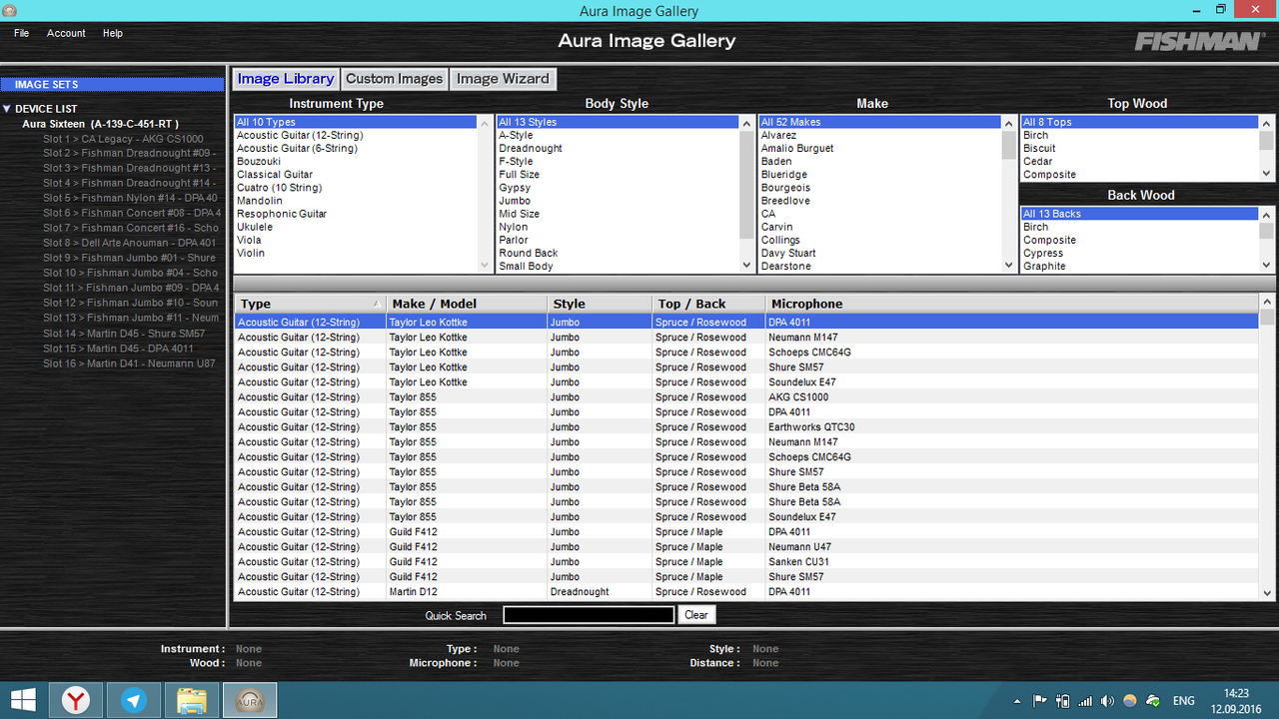Open Telegram from the taskbar
The image size is (1279, 719).
coord(134,700)
